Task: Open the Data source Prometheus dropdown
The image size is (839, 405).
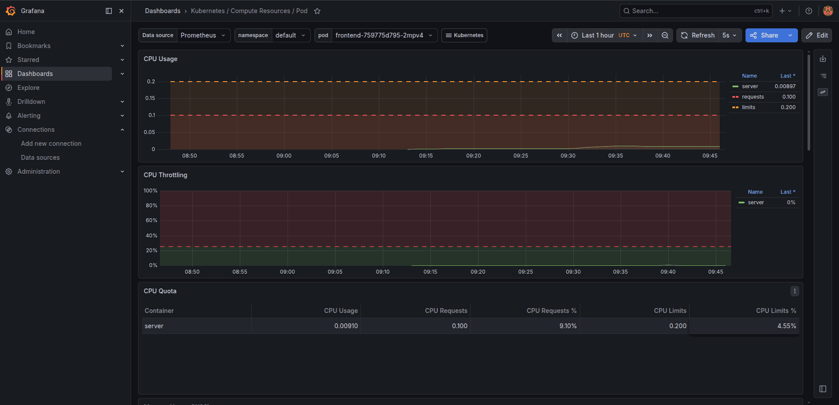Action: point(204,35)
